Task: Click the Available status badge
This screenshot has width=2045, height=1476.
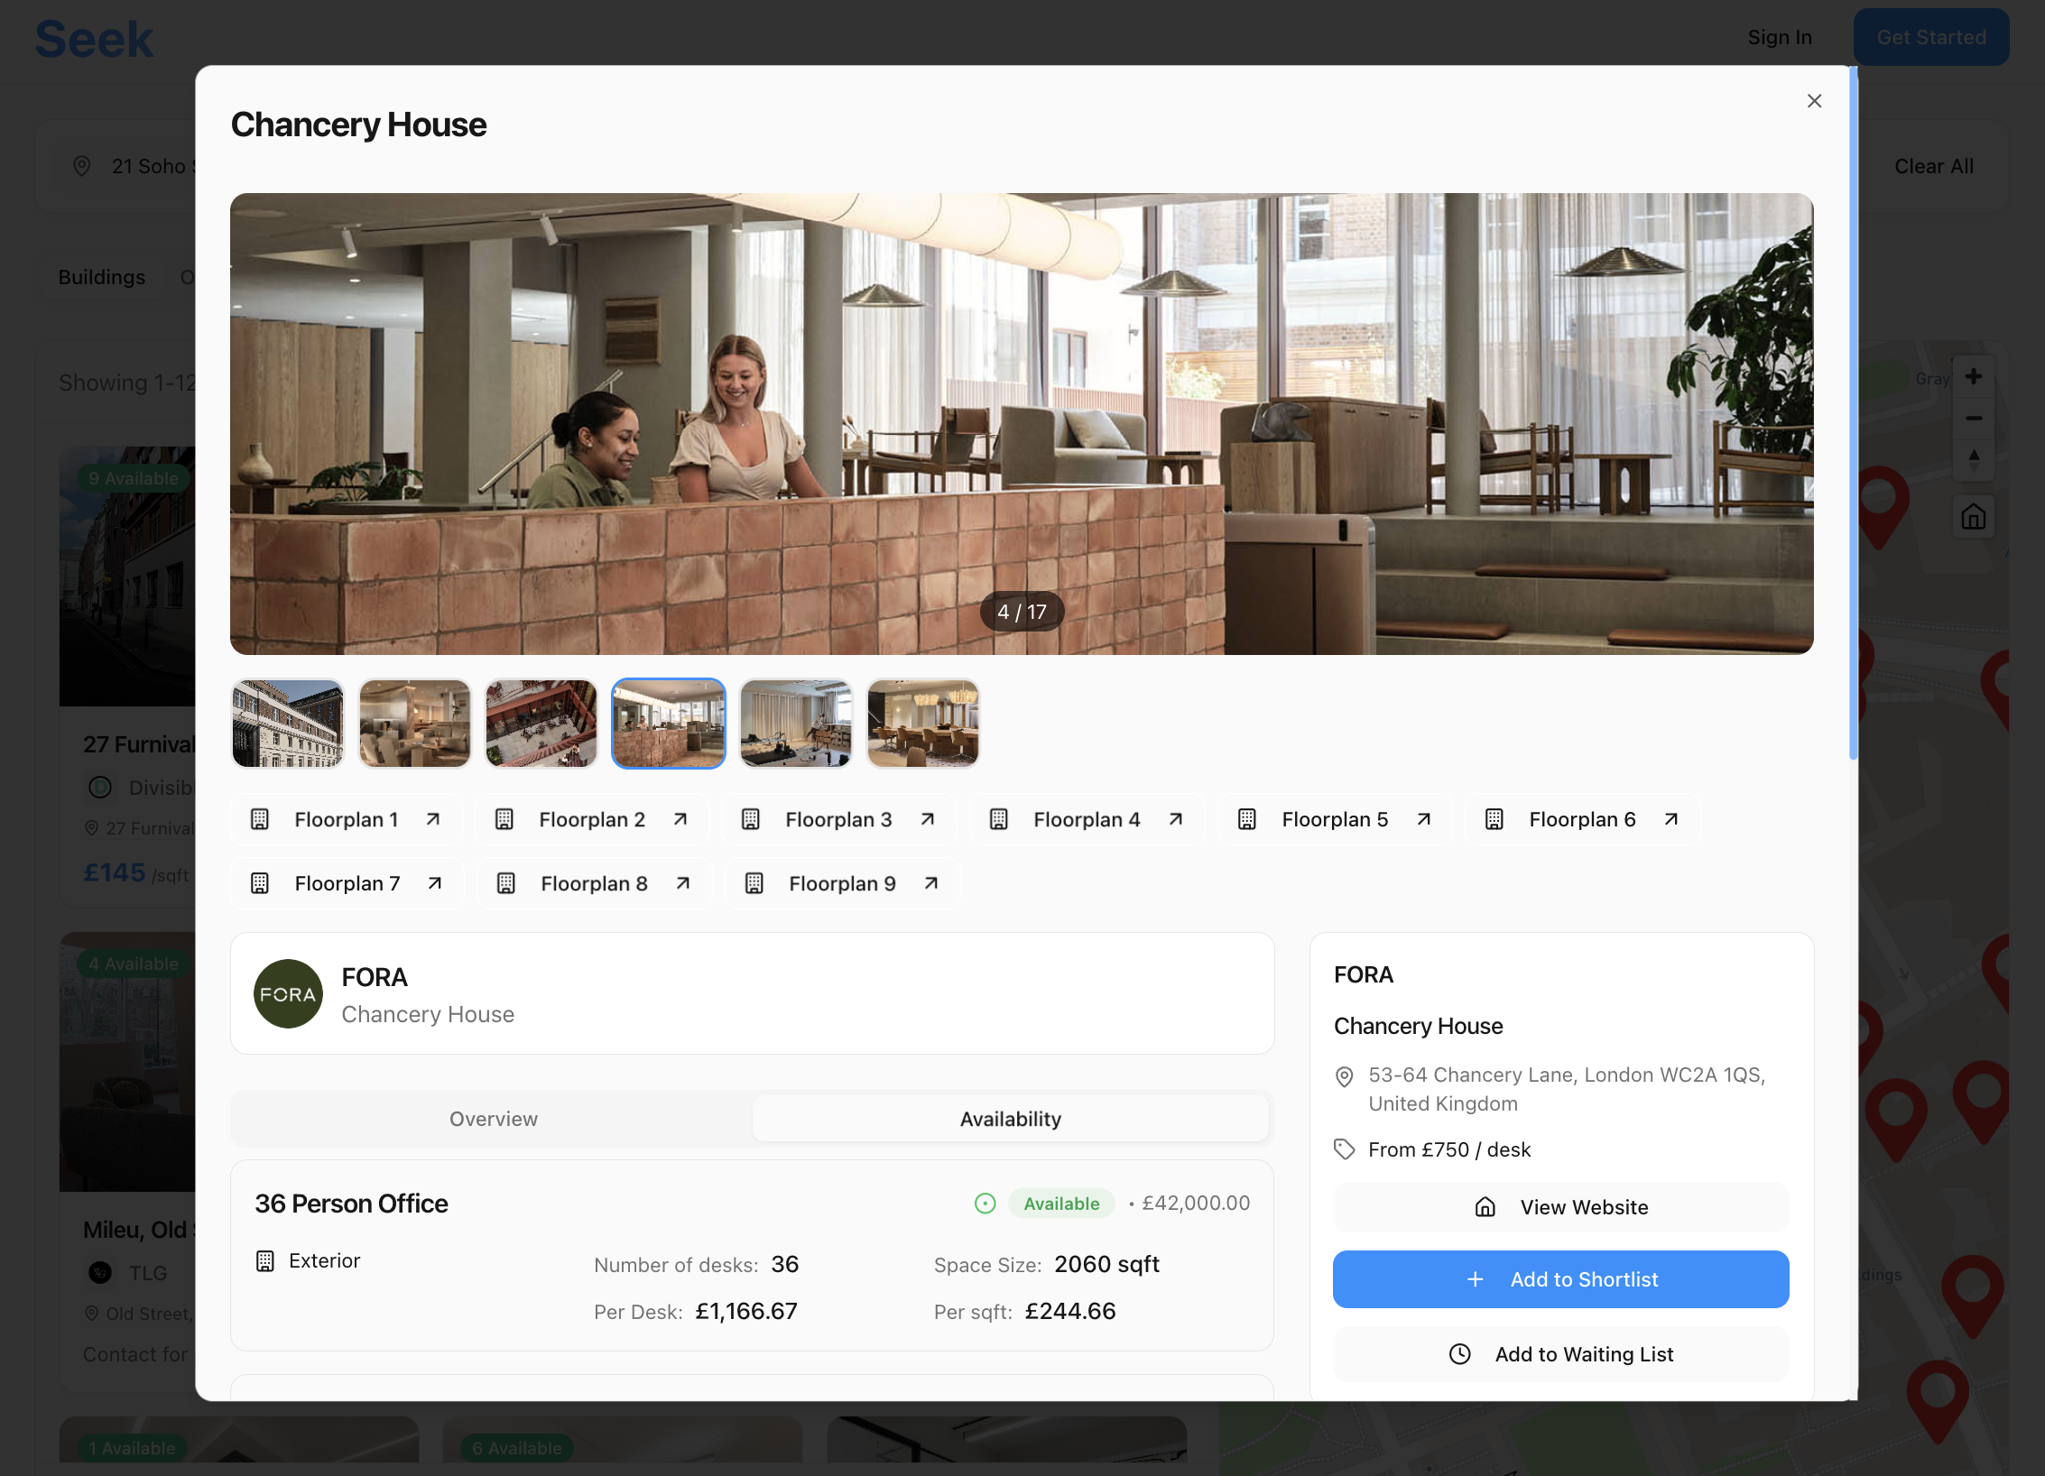Action: (1061, 1204)
